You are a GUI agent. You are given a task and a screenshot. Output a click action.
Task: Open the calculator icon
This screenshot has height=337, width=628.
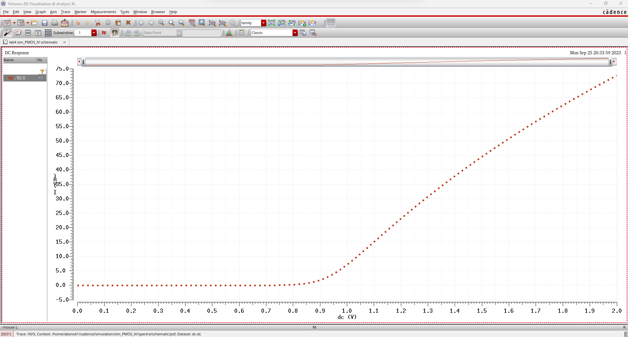[x=242, y=33]
